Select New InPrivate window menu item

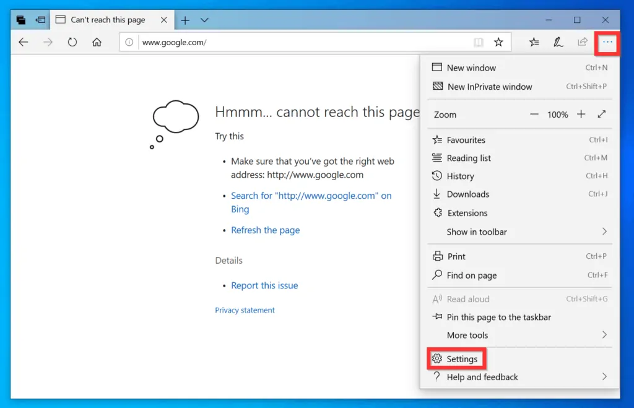click(x=489, y=87)
